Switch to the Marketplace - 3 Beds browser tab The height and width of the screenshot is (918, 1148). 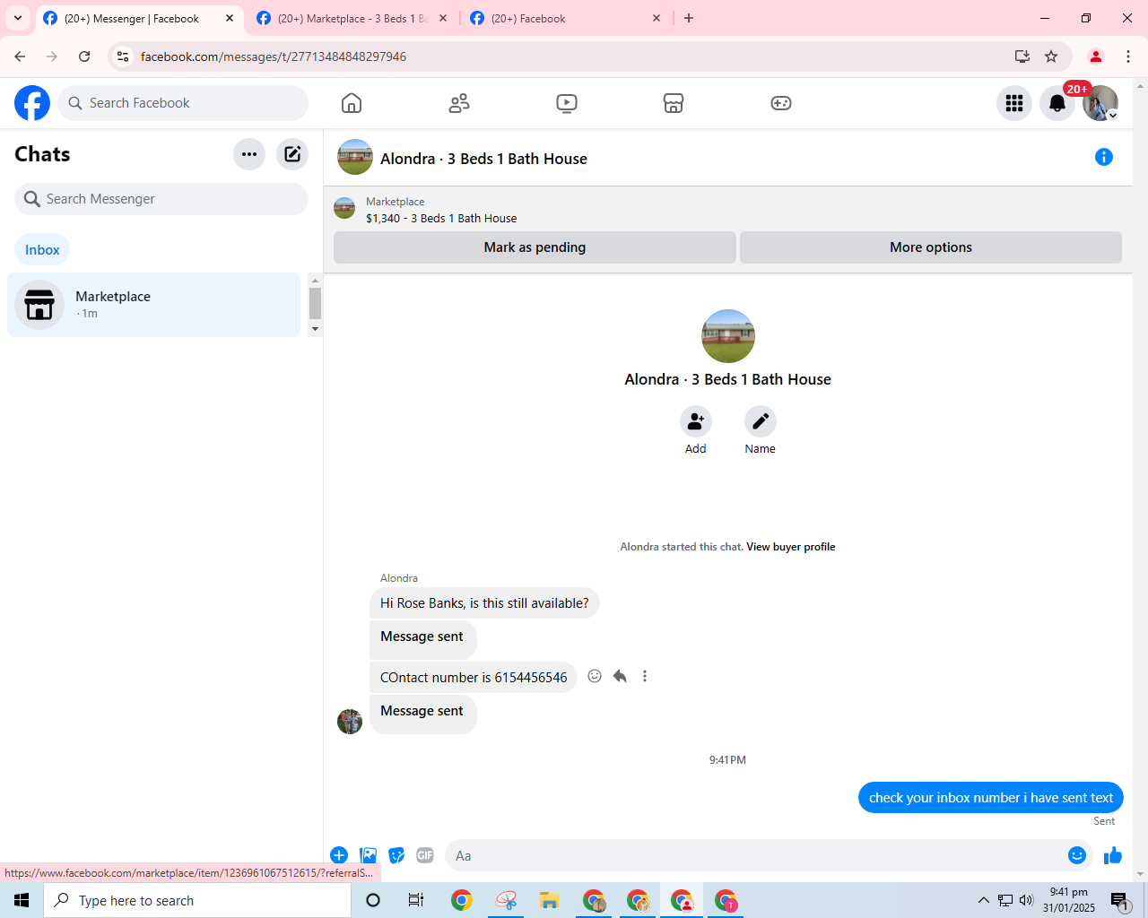(x=352, y=18)
